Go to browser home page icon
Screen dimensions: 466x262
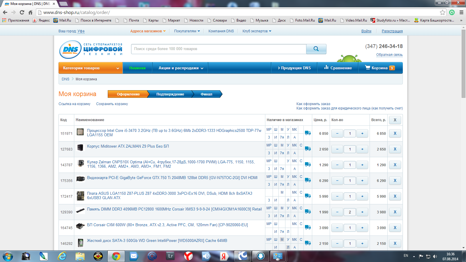tap(30, 12)
